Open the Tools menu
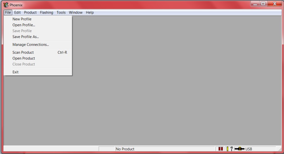The width and height of the screenshot is (284, 154). point(61,12)
